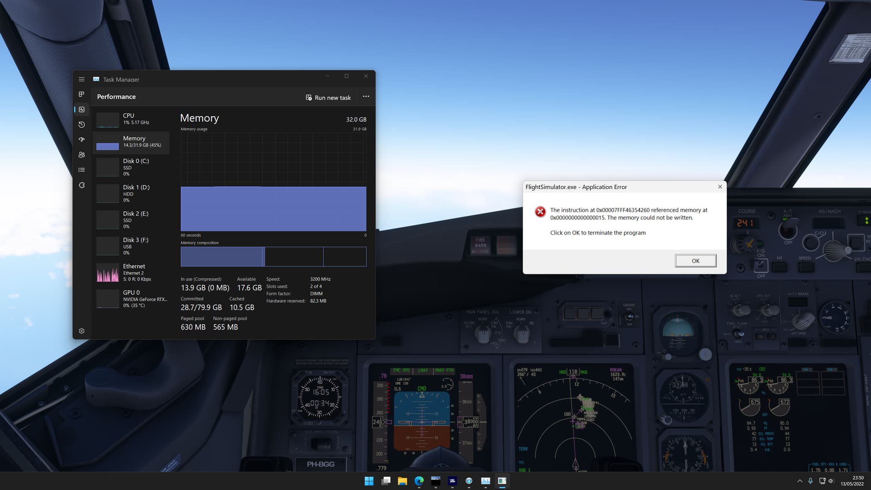Select the GPU 0 performance entry
The height and width of the screenshot is (490, 871).
click(132, 299)
